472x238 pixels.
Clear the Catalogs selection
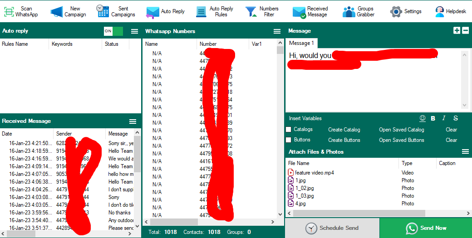[451, 130]
